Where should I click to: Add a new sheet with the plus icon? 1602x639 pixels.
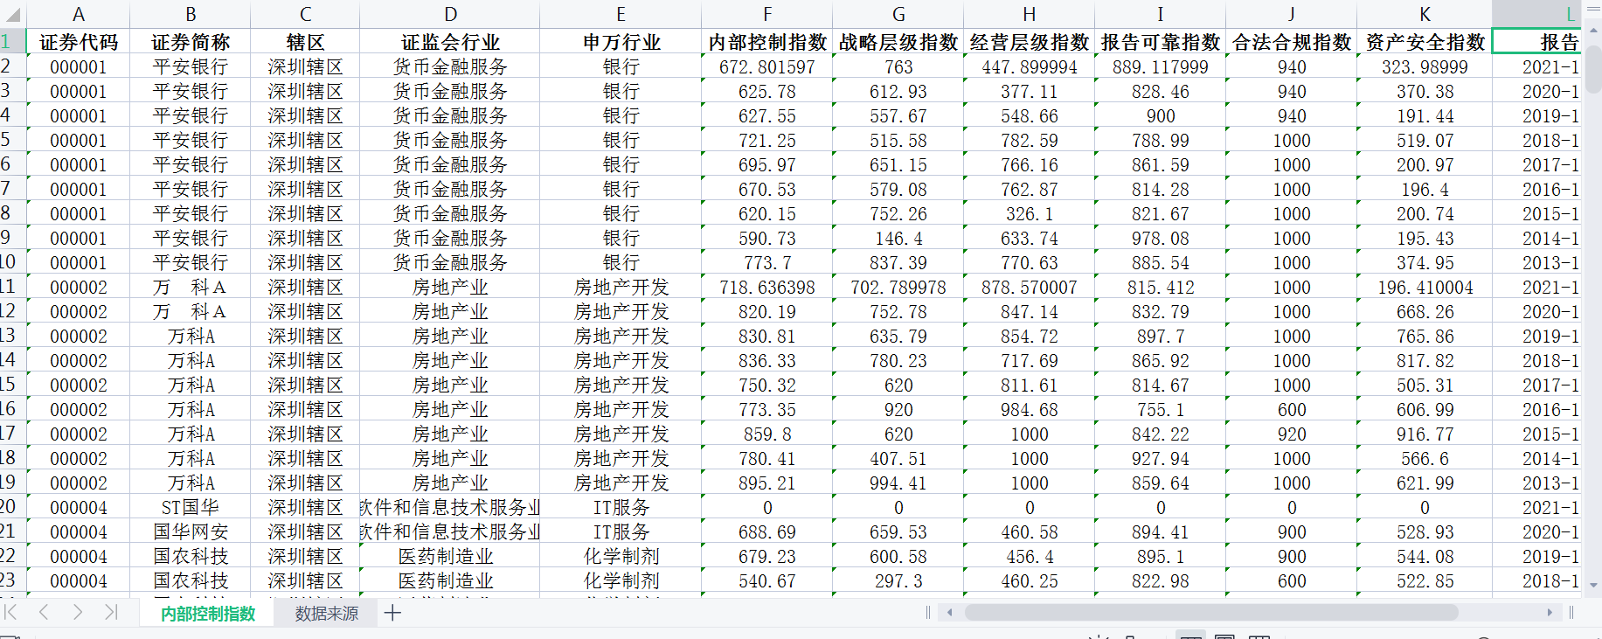[x=393, y=613]
